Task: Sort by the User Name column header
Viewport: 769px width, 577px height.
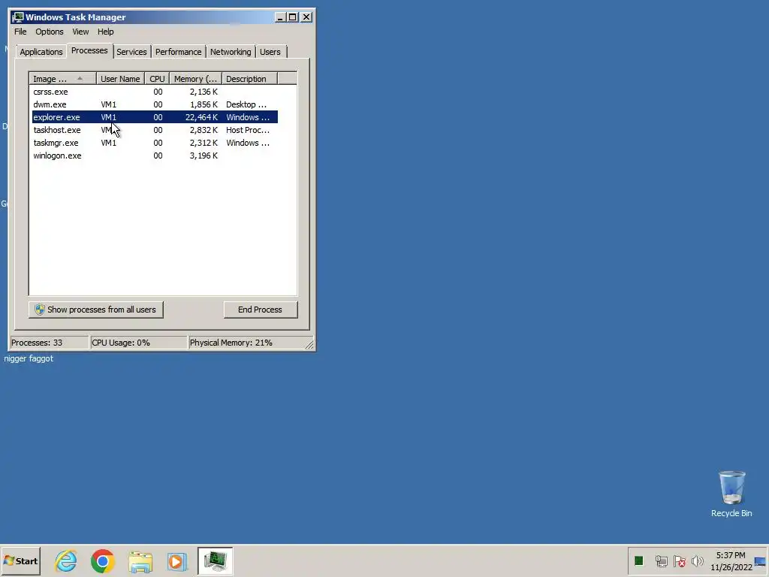Action: [120, 78]
